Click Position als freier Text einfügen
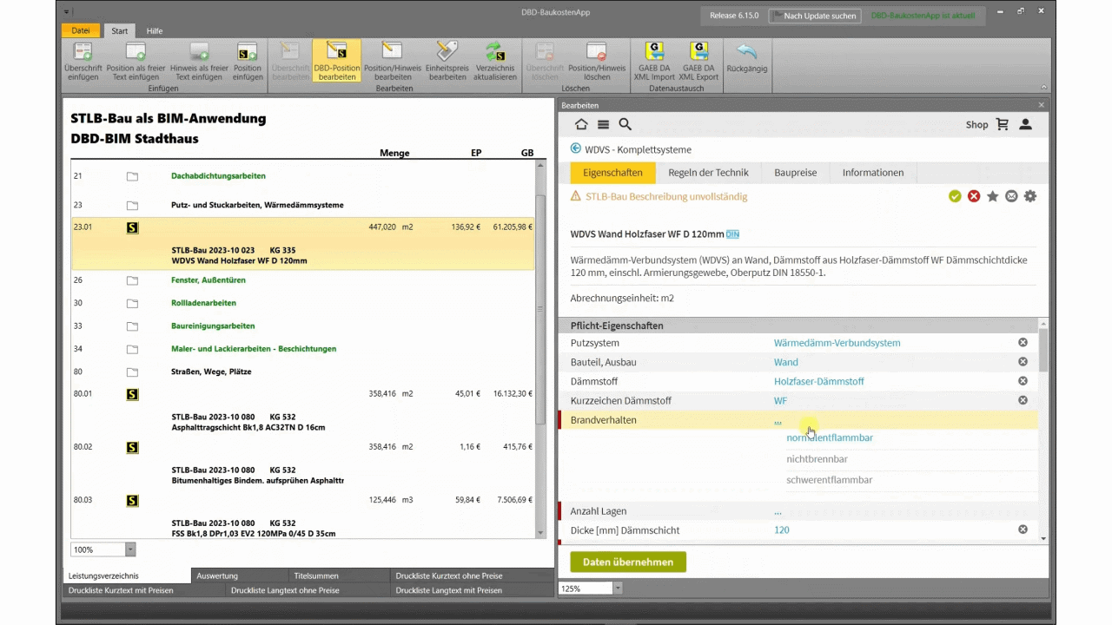This screenshot has height=625, width=1112. (136, 61)
